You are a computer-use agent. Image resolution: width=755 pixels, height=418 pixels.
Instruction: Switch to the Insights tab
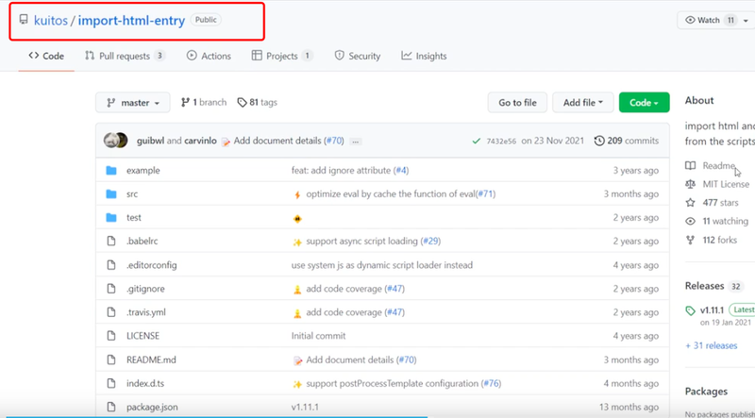coord(424,56)
